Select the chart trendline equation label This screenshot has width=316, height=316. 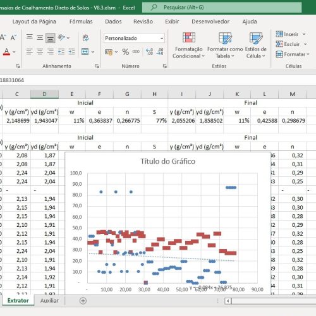[x=211, y=288]
